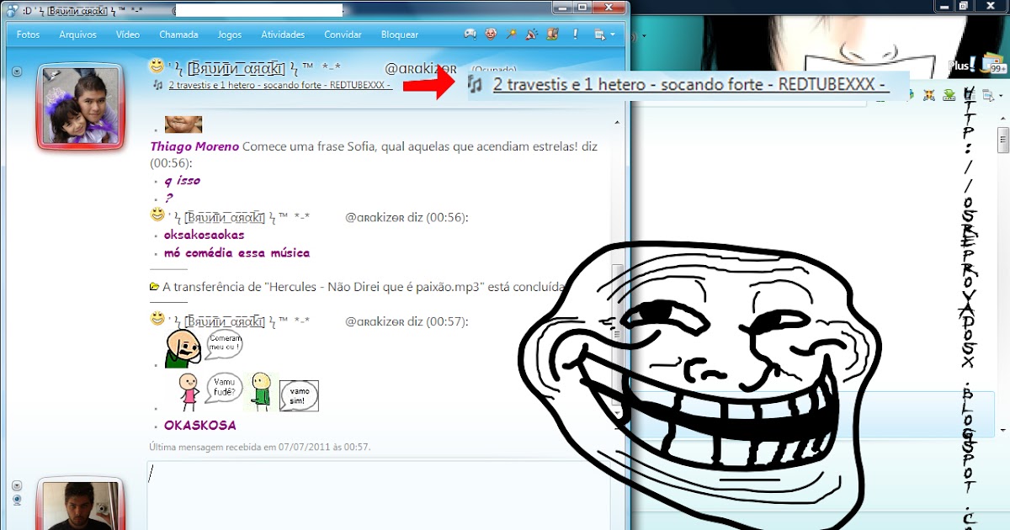Screen dimensions: 1010x530
Task: Minimize the chat conversation window
Action: pyautogui.click(x=564, y=7)
